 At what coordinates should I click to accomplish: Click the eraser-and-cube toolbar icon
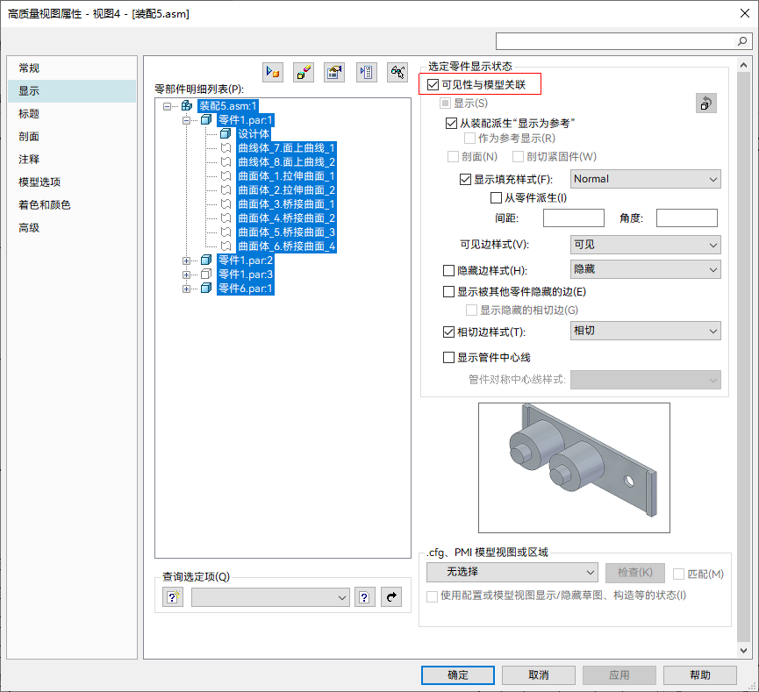click(x=304, y=73)
